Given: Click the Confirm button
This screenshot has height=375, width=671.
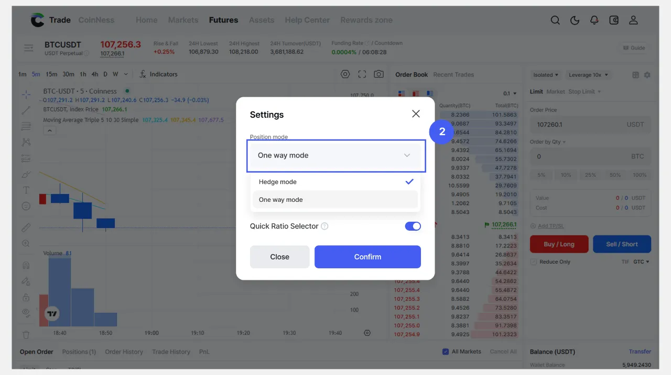Looking at the screenshot, I should coord(367,257).
